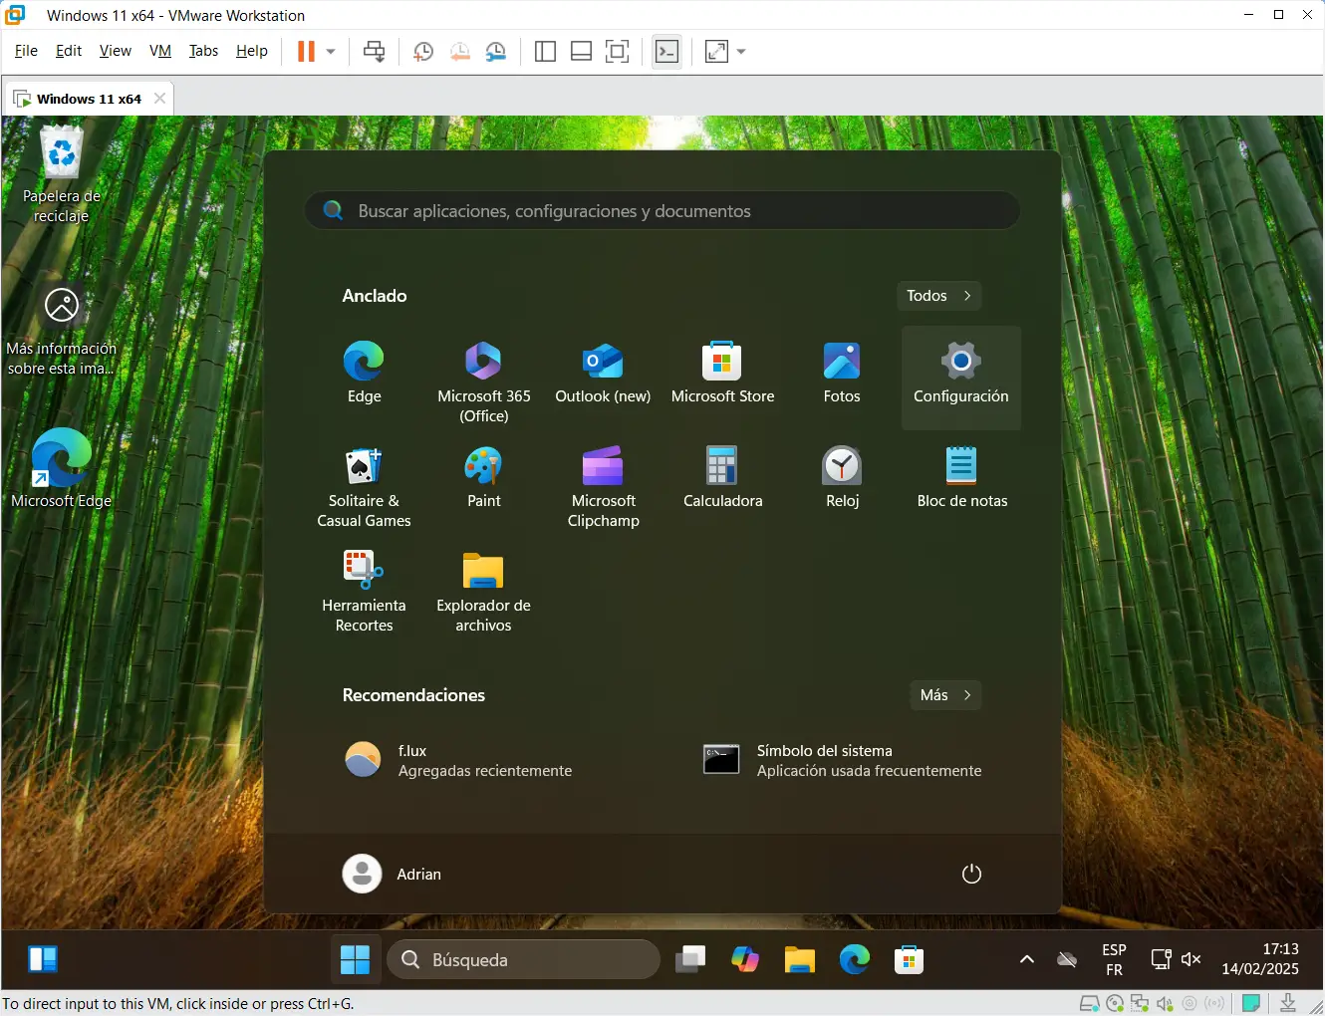Close the Windows 11 x64 tab
Screen dimensions: 1325x1016
pyautogui.click(x=159, y=99)
